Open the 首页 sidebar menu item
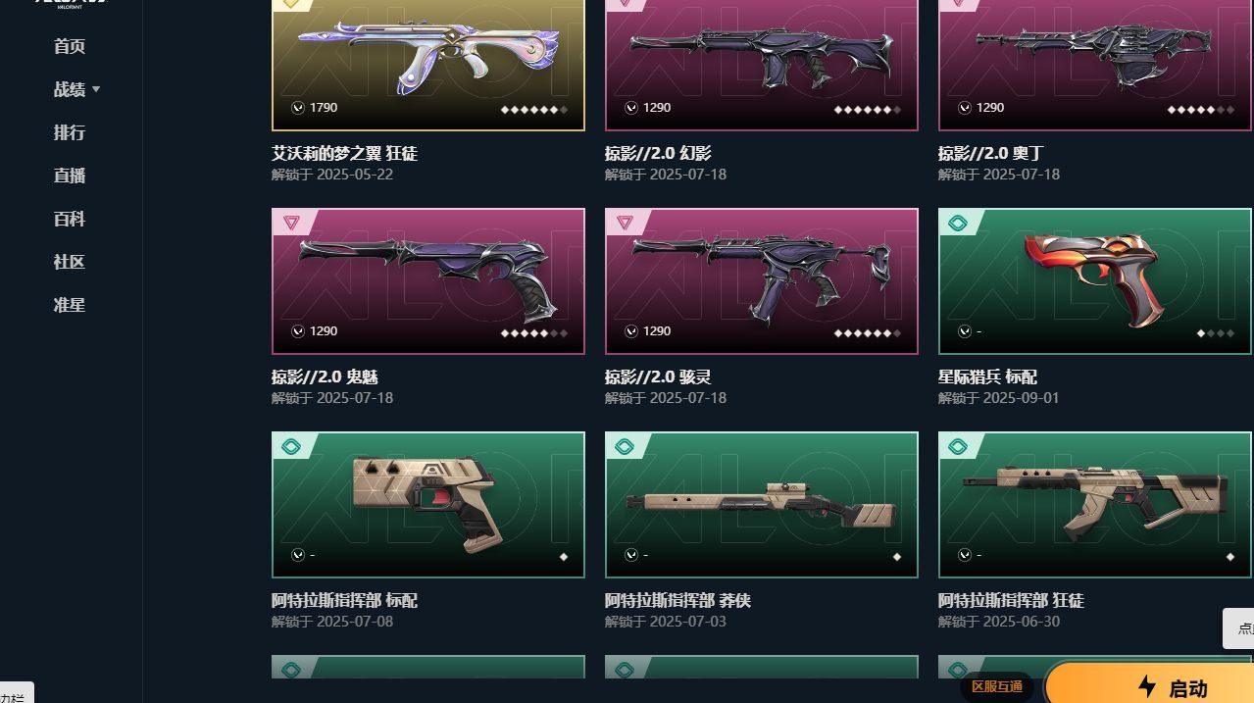Image resolution: width=1254 pixels, height=703 pixels. pos(70,46)
